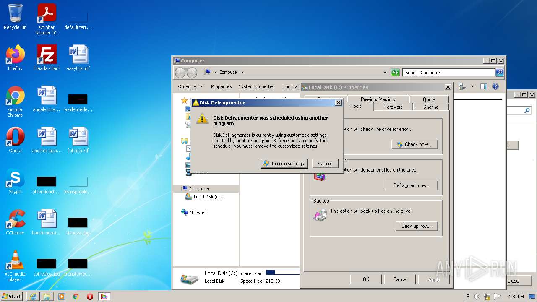Open the bandmagazi document on desktop
The image size is (537, 302).
coord(47,222)
